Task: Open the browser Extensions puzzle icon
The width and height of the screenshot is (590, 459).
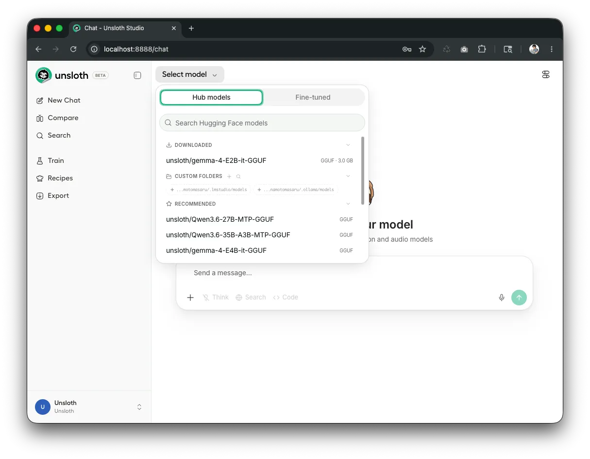Action: [482, 49]
